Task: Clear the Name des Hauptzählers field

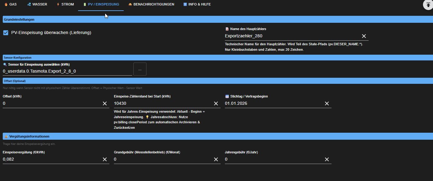Action: pyautogui.click(x=364, y=36)
